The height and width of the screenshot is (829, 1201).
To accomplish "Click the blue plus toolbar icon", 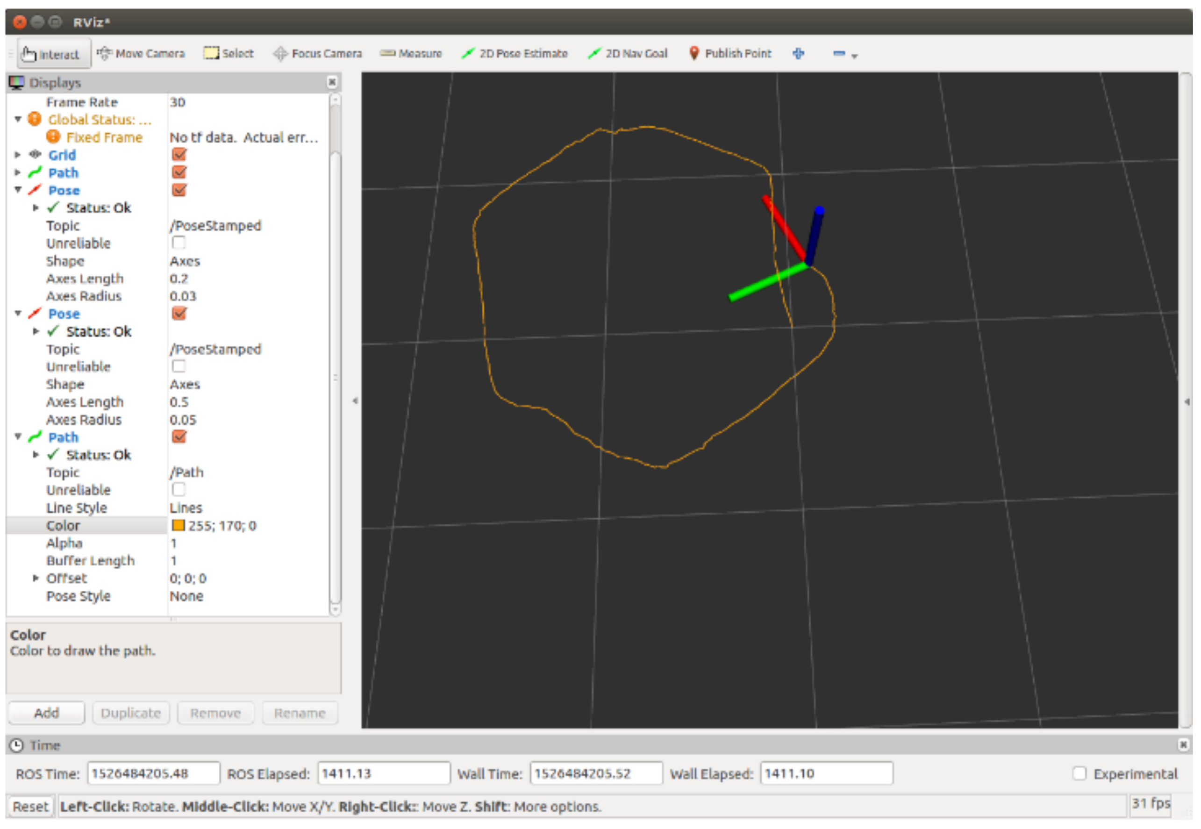I will point(799,53).
